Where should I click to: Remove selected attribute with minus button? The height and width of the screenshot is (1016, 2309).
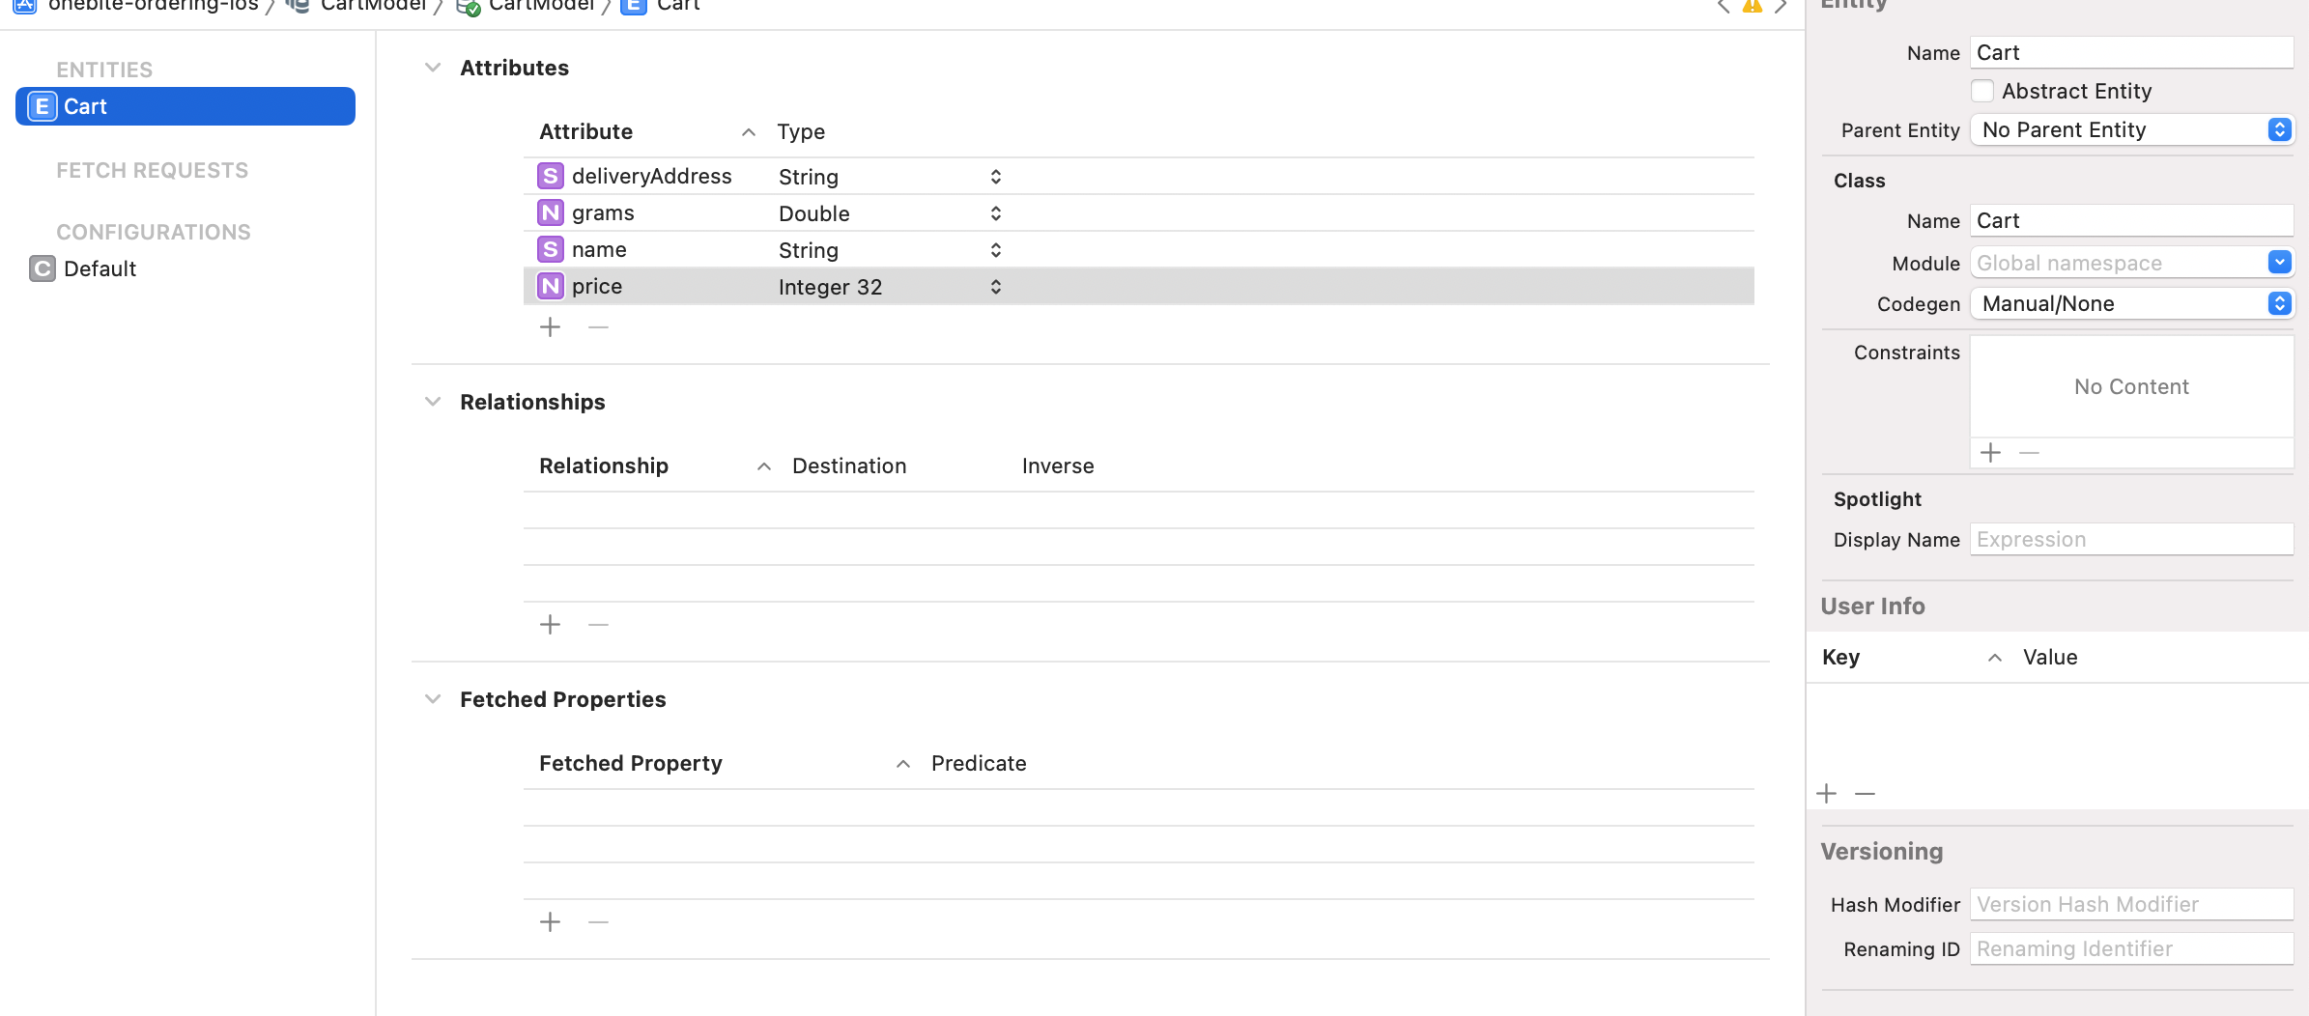(x=598, y=327)
